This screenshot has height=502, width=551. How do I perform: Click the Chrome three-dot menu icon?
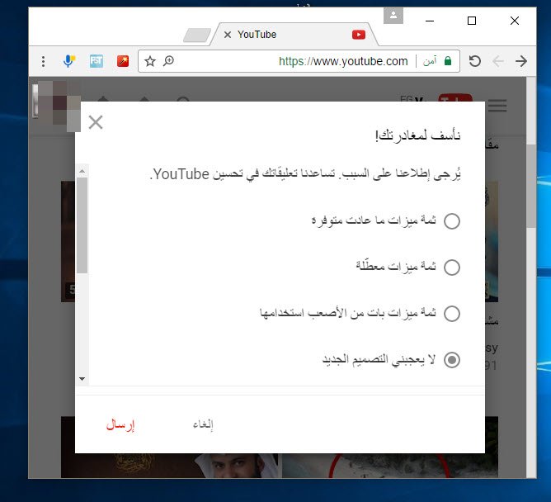coord(42,61)
